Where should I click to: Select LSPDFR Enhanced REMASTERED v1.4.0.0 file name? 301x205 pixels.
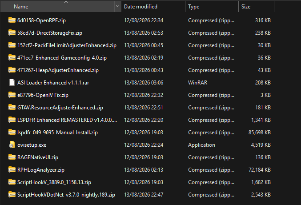point(67,120)
